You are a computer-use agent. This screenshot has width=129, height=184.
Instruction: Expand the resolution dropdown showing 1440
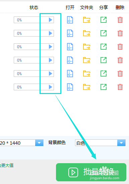(x=39, y=143)
